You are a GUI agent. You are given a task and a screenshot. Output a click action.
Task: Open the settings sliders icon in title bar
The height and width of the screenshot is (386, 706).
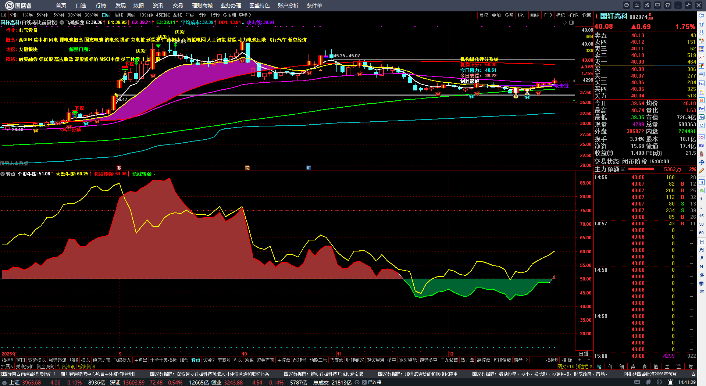click(x=637, y=5)
